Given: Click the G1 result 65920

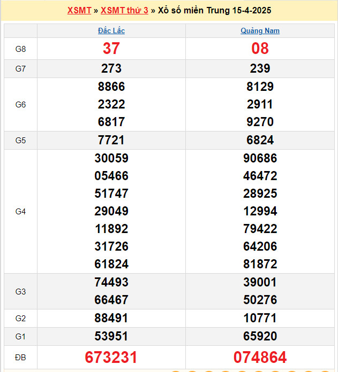Looking at the screenshot, I should tap(260, 336).
